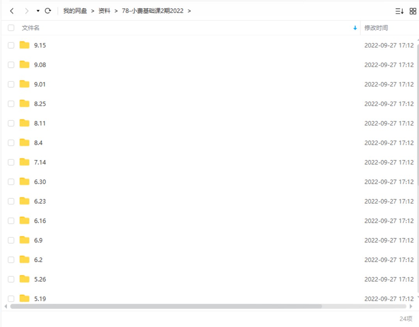Image resolution: width=419 pixels, height=327 pixels.
Task: Click folder icon for 6.9
Action: pos(24,240)
